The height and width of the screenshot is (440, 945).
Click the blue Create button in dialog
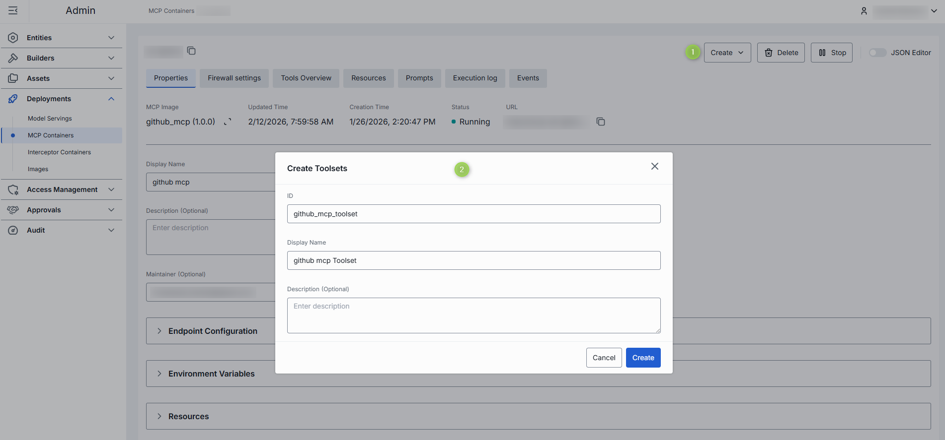(643, 358)
